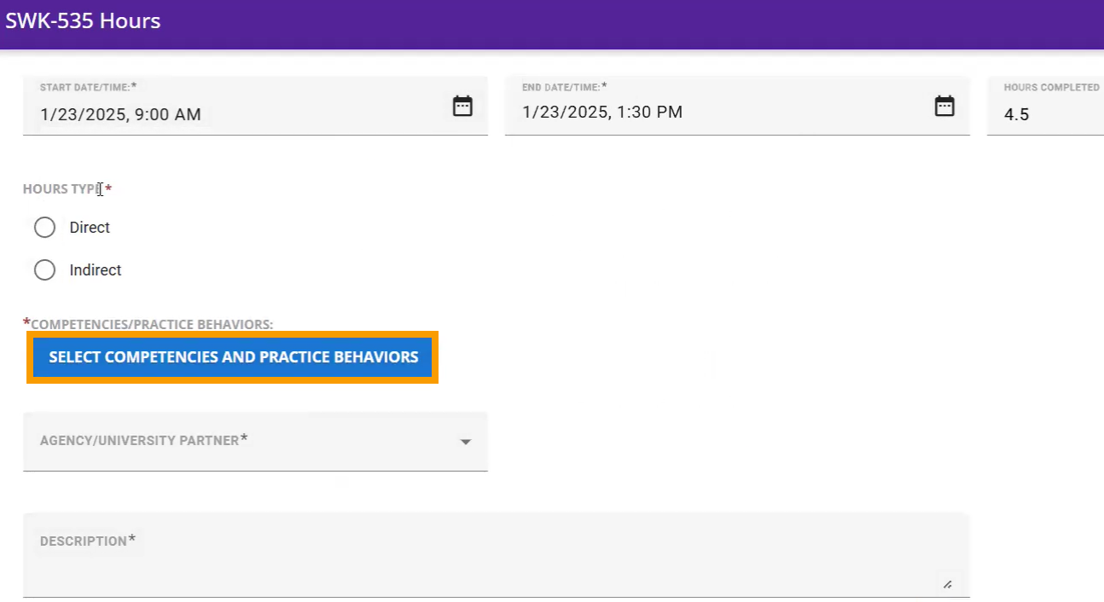1104x602 pixels.
Task: Click the Indirect option label text
Action: point(96,270)
